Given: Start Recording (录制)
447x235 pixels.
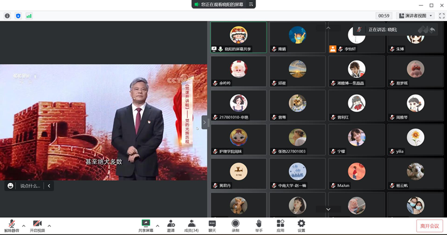Looking at the screenshot, I should point(236,224).
